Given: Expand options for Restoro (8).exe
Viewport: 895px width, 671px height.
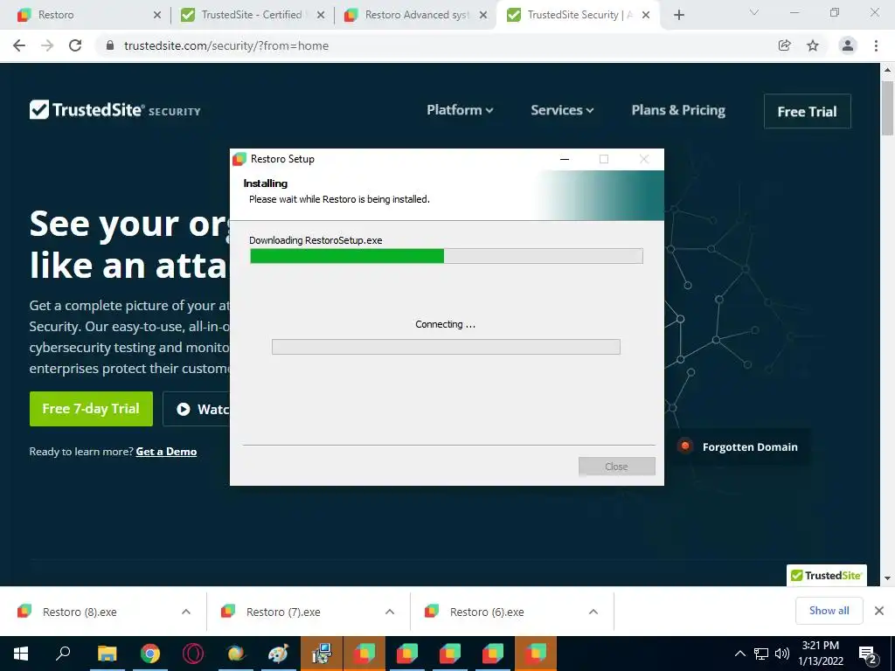Looking at the screenshot, I should click(186, 612).
